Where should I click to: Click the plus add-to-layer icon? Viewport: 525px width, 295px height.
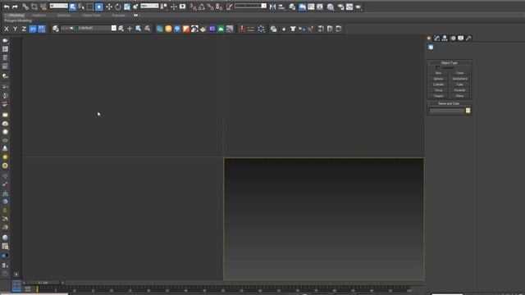[130, 29]
